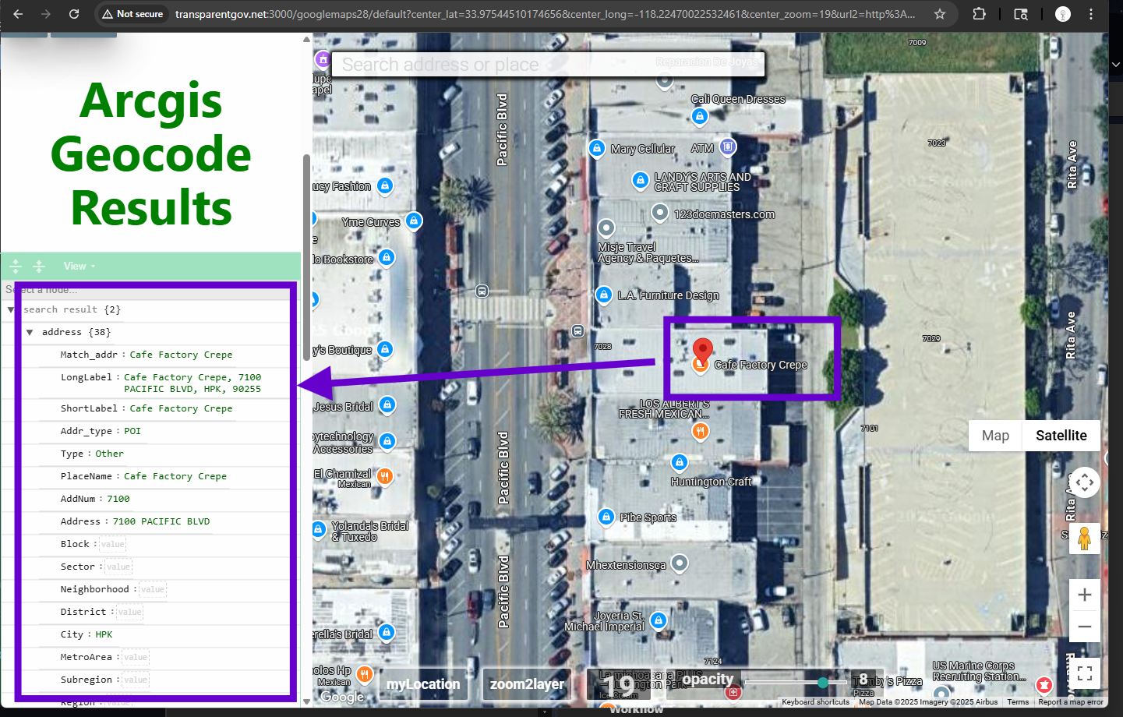Click the Yolanda's Bridal & Tuxedo marker
The width and height of the screenshot is (1123, 717).
pos(318,530)
